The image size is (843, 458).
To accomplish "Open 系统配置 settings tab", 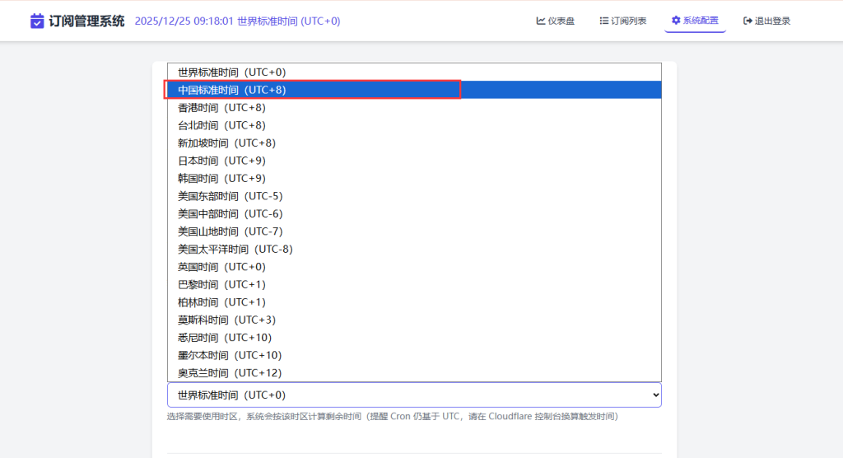I will pyautogui.click(x=695, y=21).
